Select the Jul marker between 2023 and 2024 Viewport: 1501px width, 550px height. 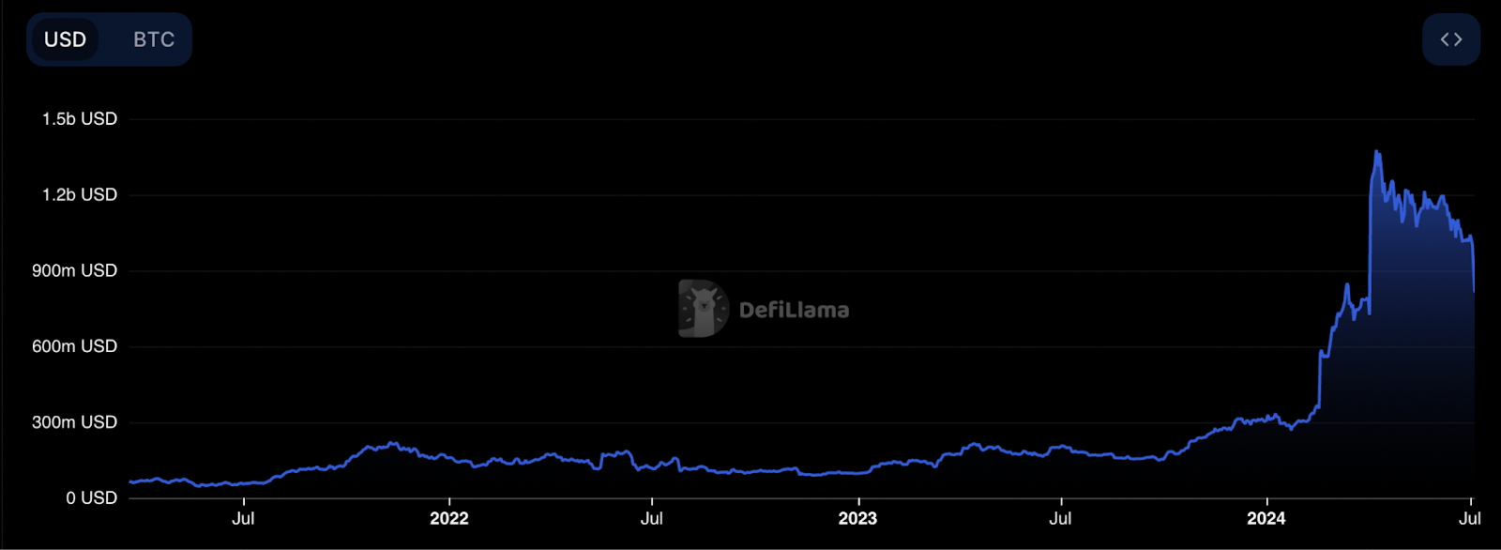point(1060,518)
